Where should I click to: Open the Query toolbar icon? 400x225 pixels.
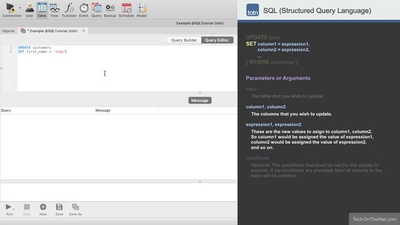click(x=96, y=10)
